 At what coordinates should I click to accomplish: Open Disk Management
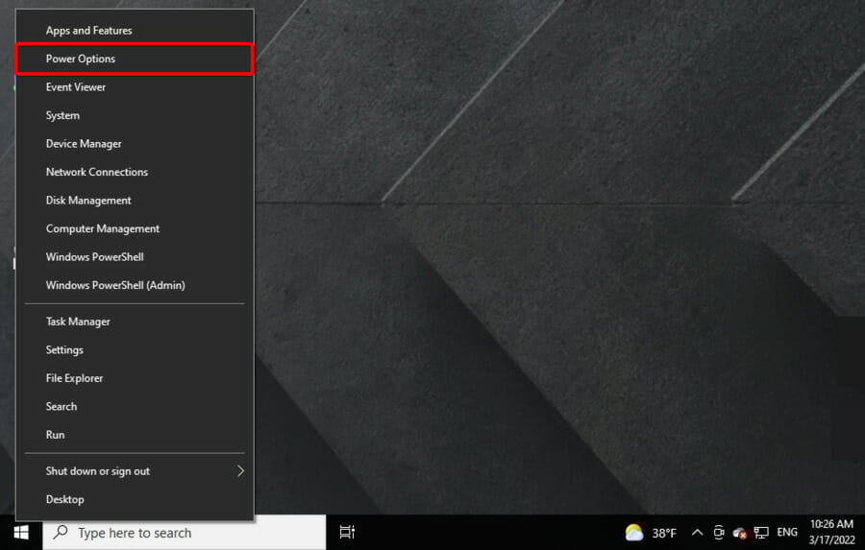tap(135, 200)
